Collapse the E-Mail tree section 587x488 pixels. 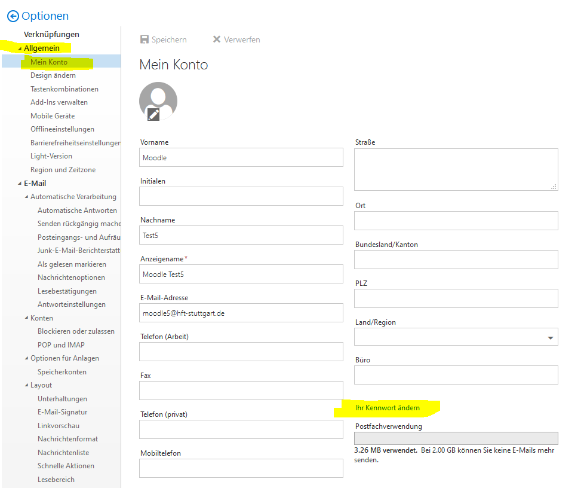tap(20, 184)
